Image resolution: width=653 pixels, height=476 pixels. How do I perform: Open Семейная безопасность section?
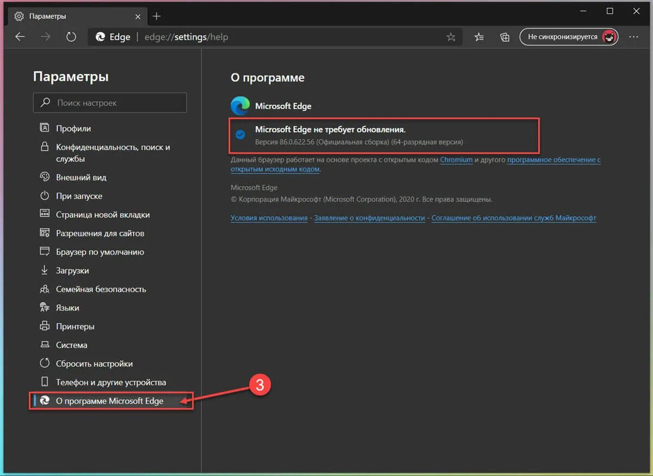pos(101,289)
